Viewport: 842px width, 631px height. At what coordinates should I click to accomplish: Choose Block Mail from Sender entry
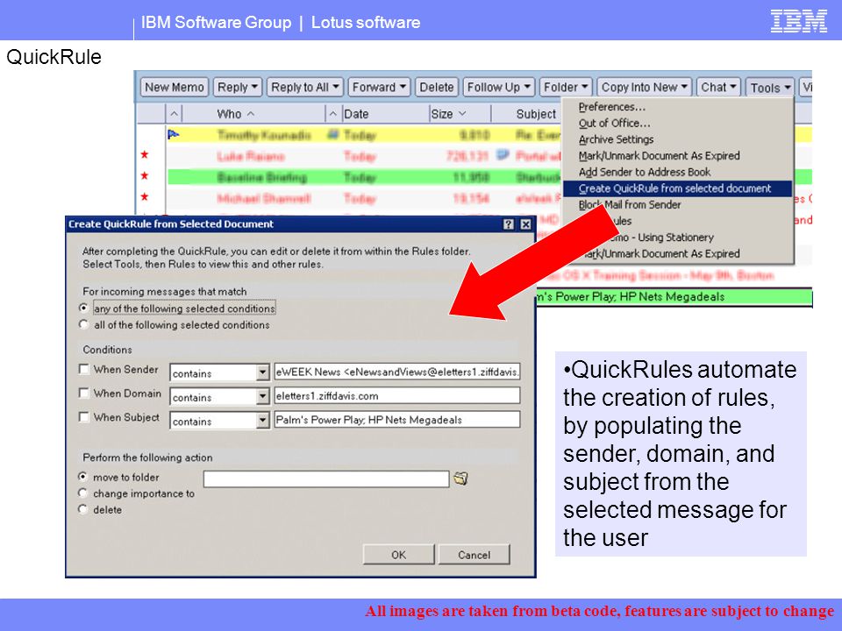click(x=630, y=205)
